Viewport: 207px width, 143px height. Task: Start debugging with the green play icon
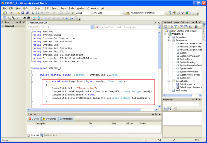(x=73, y=13)
